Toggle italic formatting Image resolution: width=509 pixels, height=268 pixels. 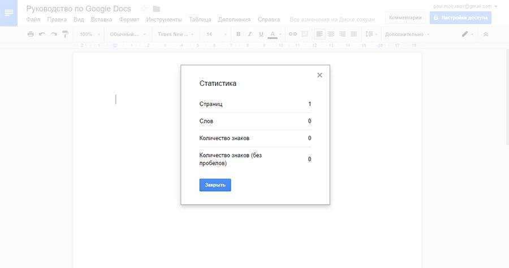249,34
